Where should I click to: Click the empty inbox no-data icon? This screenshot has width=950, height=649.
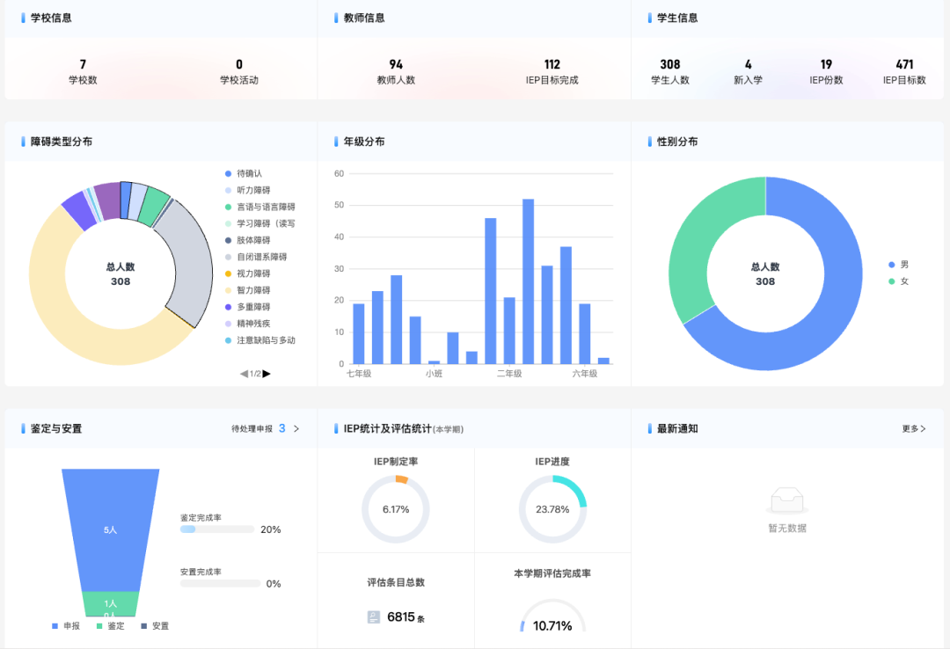(787, 502)
